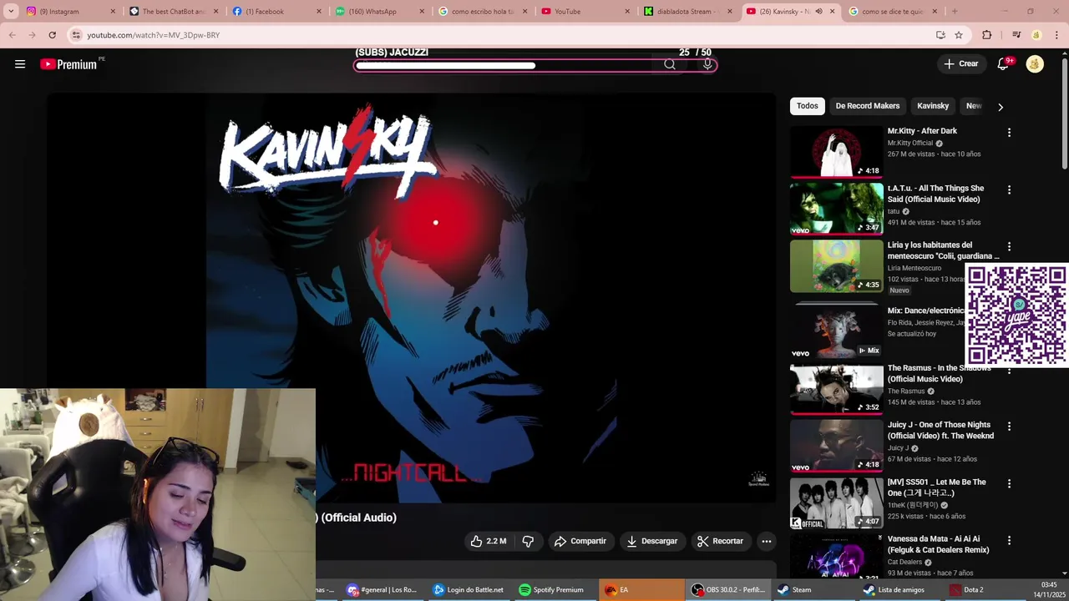Install app icon in address bar
The image size is (1069, 601).
[x=940, y=35]
